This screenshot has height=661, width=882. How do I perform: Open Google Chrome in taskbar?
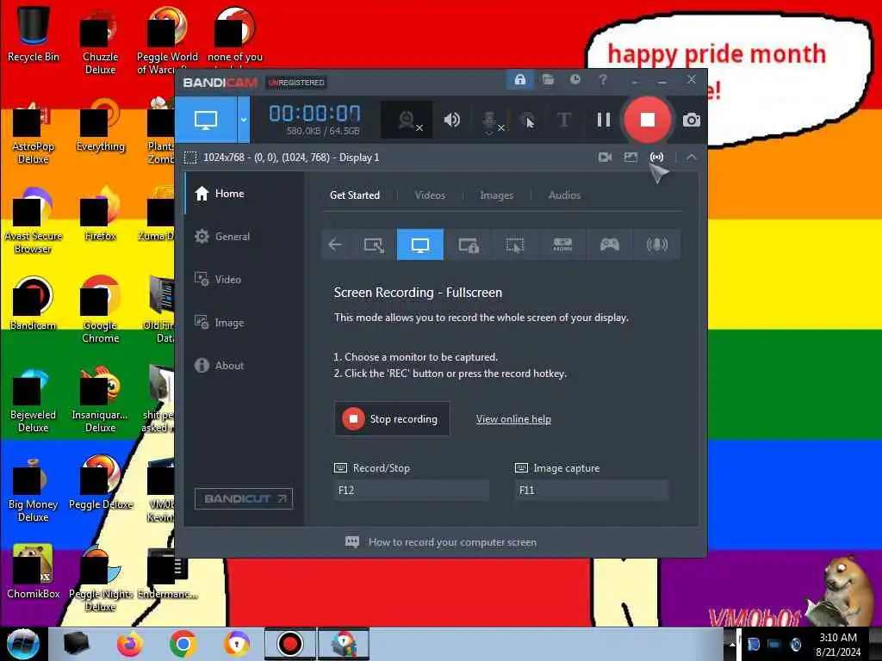click(183, 644)
